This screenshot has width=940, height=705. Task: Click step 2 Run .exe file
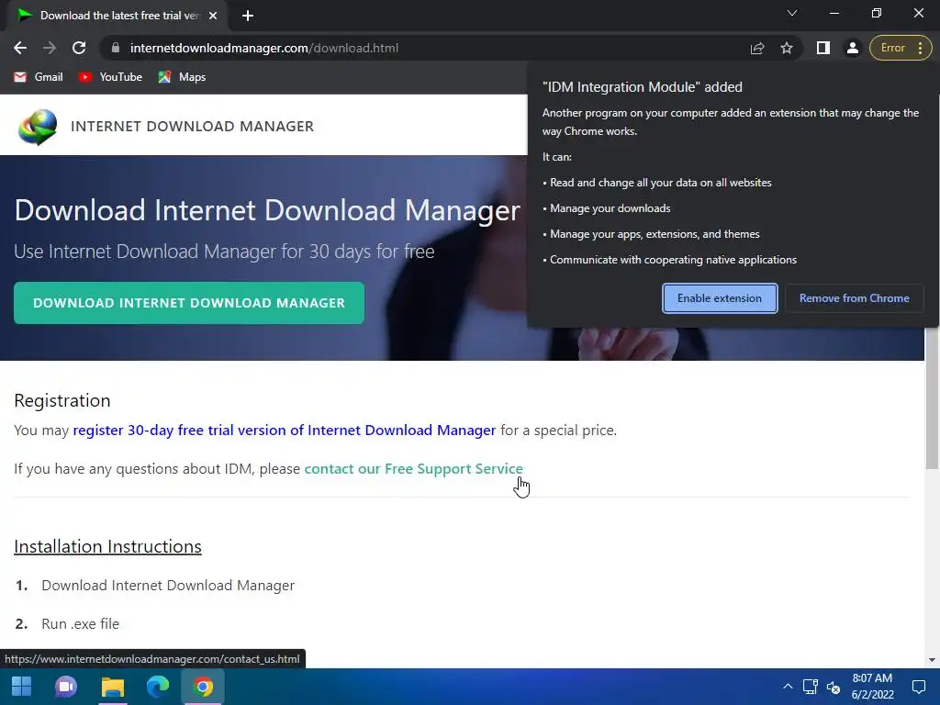81,623
